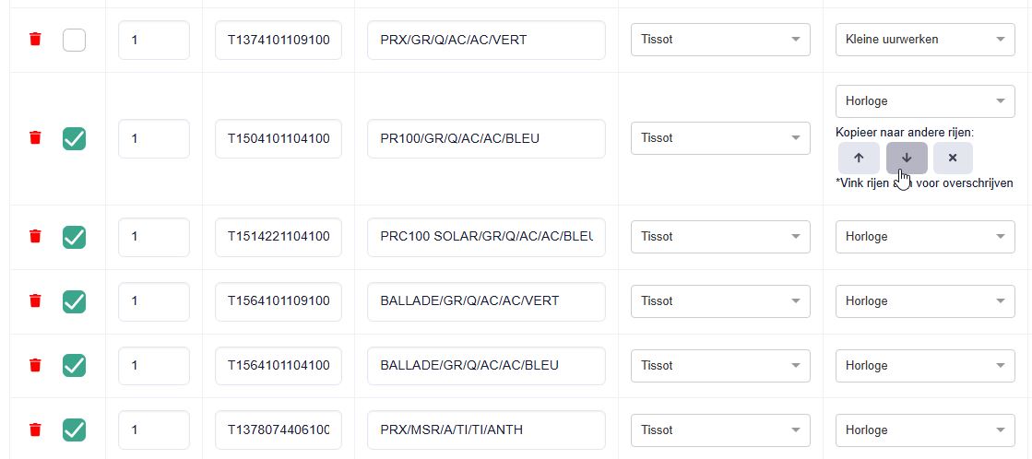Uncheck the PR100/GR/Q/AC/AC/BLEU row checkbox
Screen dimensions: 1032x459
coord(74,139)
